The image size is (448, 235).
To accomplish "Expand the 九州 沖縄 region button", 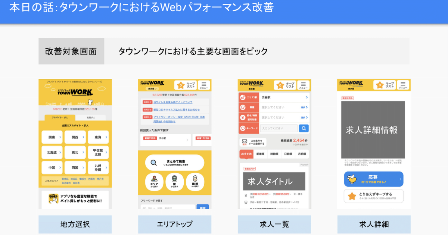I will [98, 168].
